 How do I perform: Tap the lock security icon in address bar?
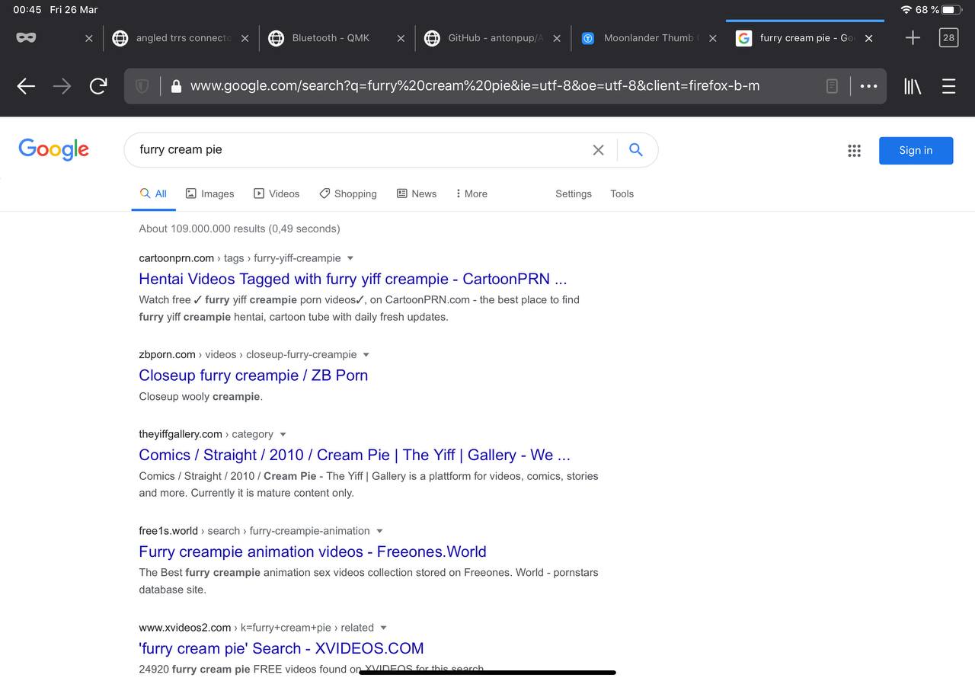coord(176,86)
